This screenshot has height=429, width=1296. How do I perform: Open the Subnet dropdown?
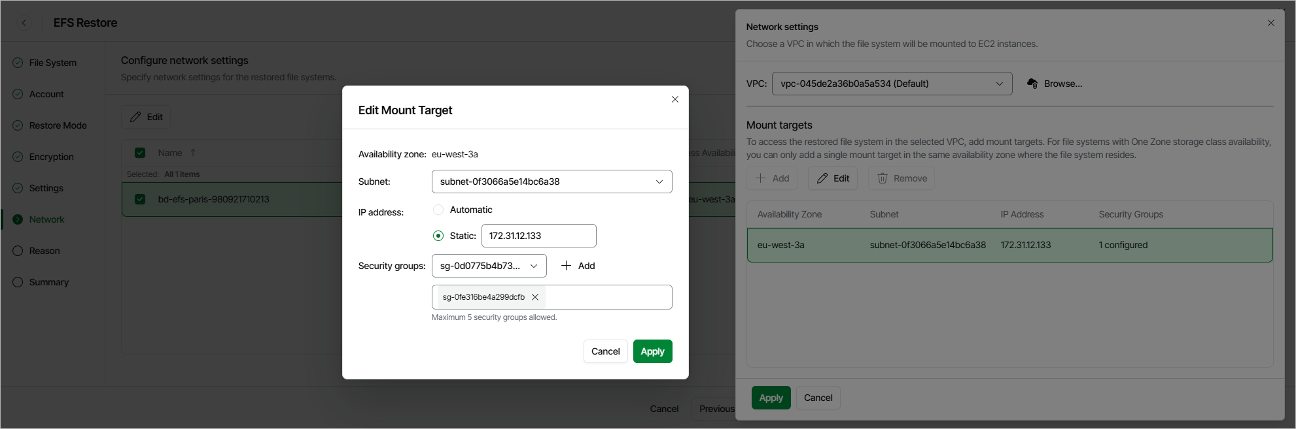(x=552, y=182)
